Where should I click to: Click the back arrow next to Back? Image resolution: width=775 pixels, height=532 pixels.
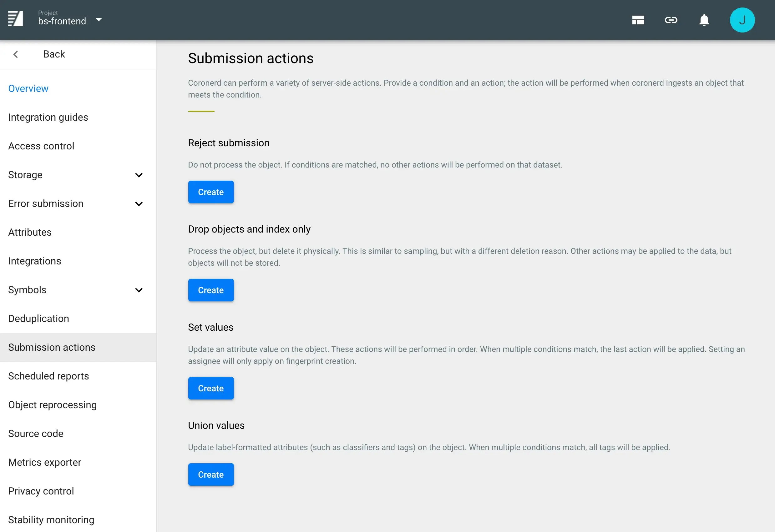pyautogui.click(x=15, y=54)
